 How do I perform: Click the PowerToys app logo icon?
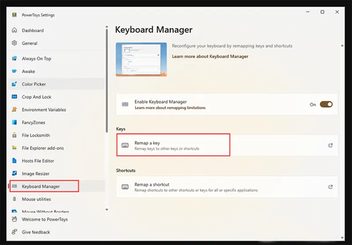coord(15,15)
